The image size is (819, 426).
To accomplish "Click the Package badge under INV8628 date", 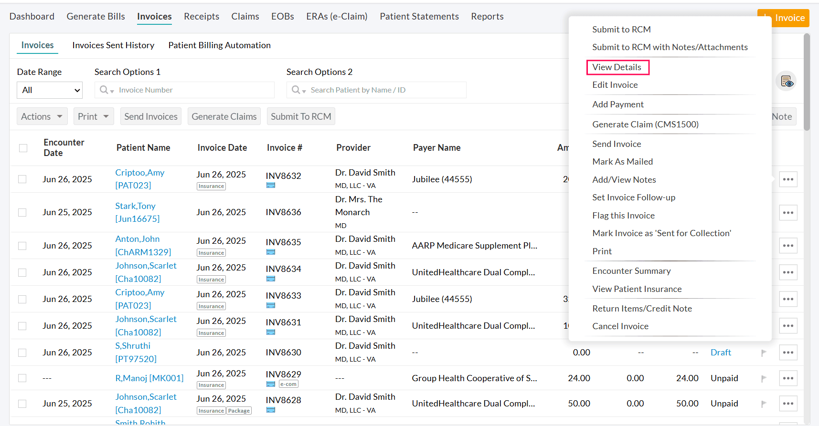I will (x=239, y=411).
